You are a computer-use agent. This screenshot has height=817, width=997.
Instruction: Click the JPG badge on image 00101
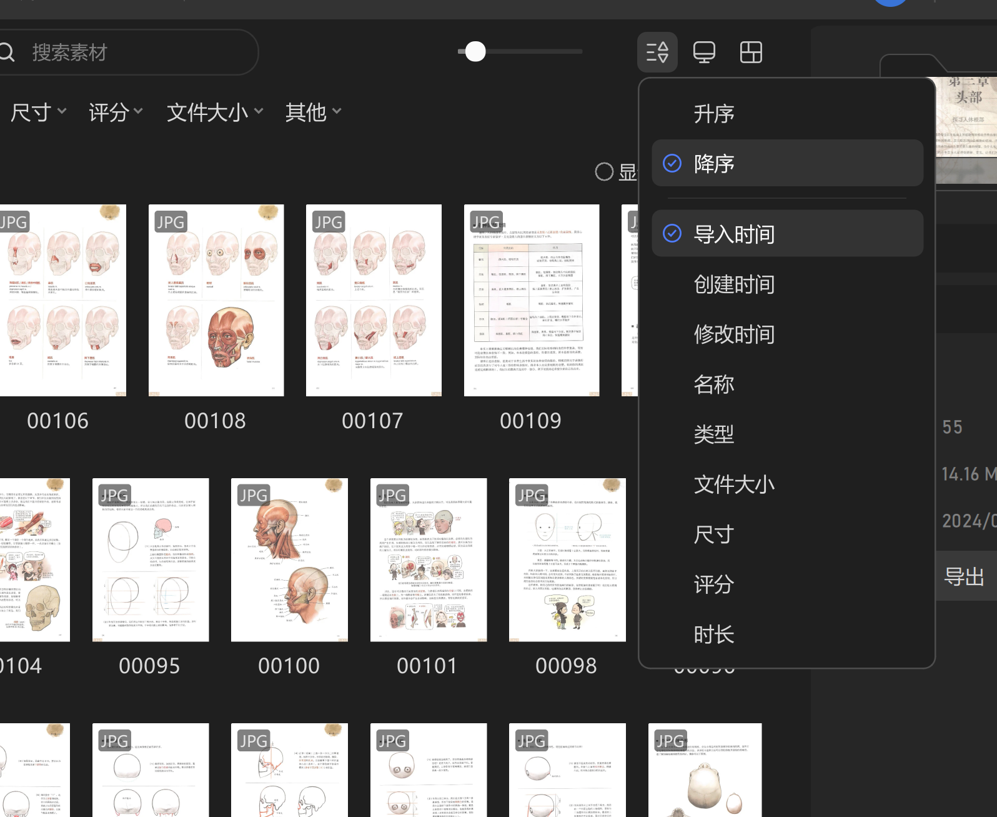point(392,495)
